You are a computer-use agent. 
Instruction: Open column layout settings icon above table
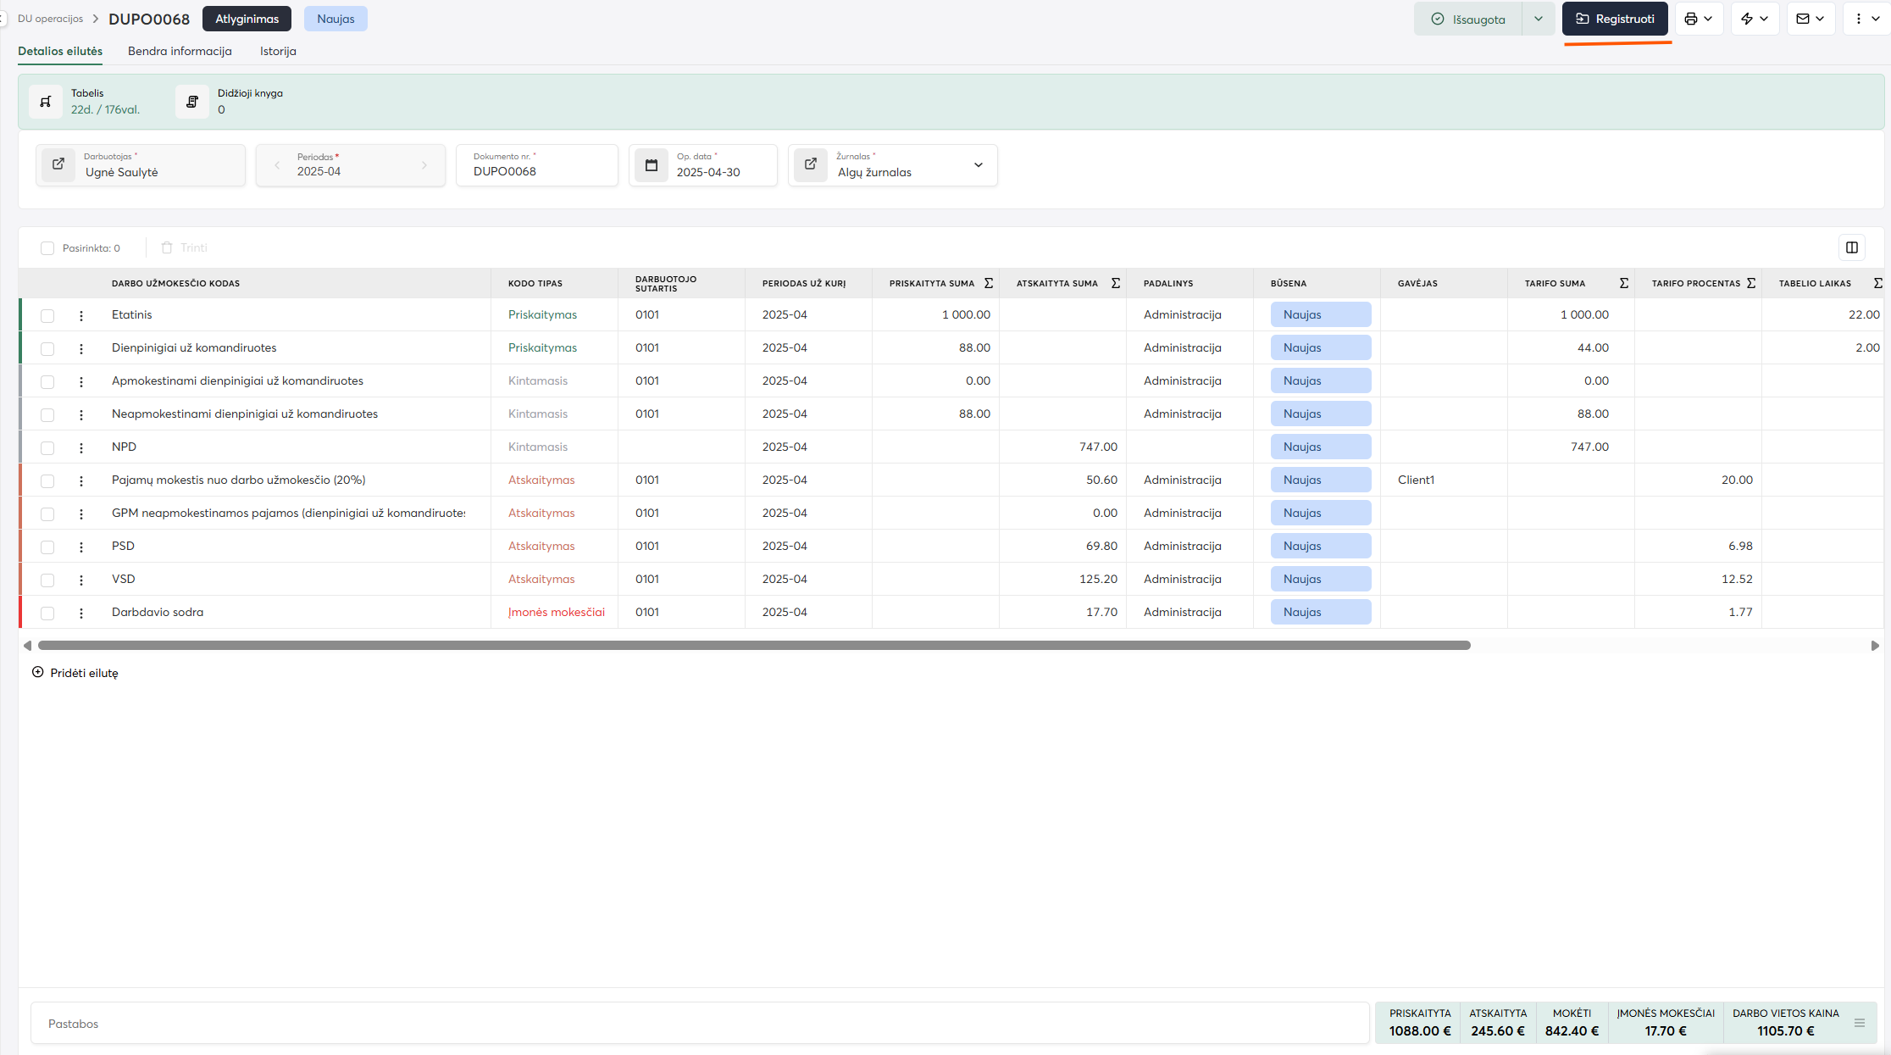[x=1852, y=247]
